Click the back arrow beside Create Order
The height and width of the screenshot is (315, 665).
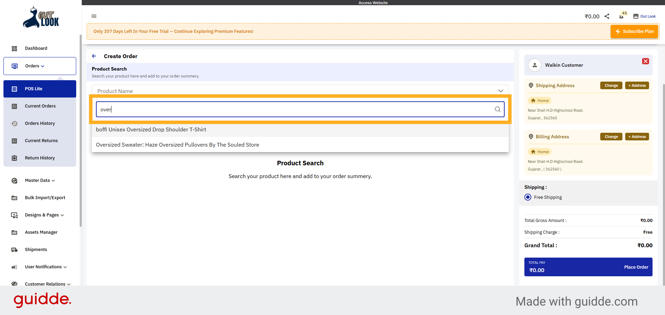(94, 56)
